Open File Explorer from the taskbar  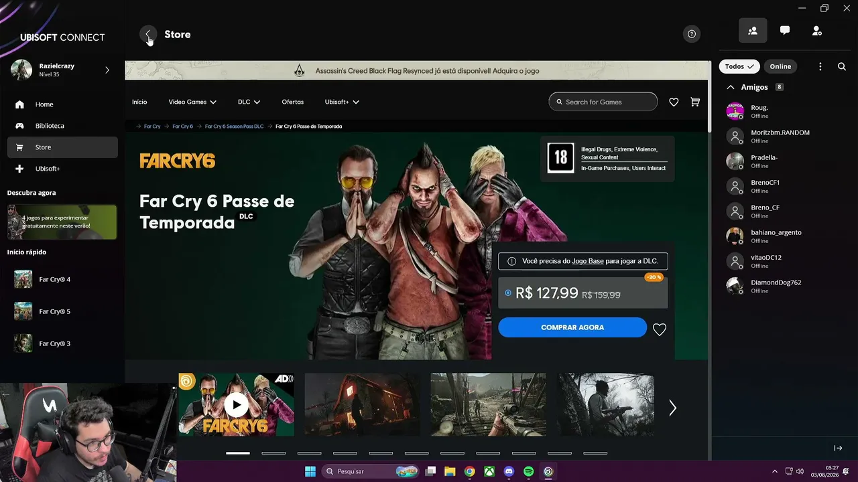coord(450,471)
